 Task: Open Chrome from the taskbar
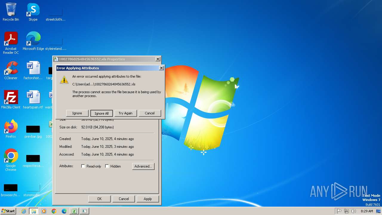coord(54,211)
